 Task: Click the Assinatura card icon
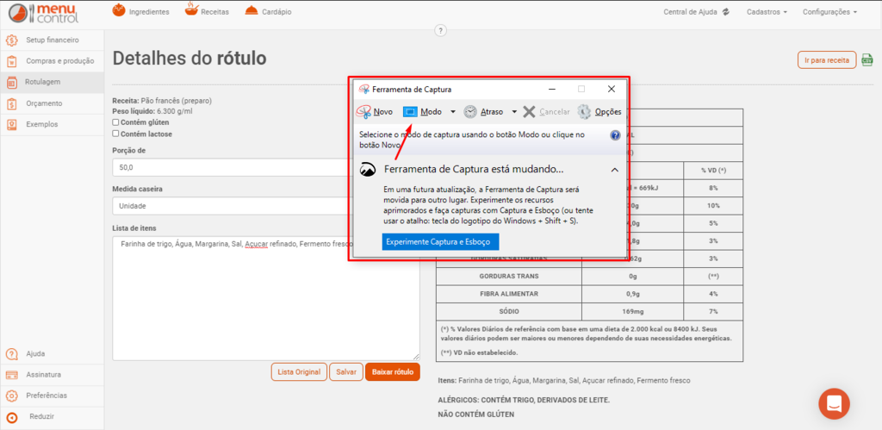pyautogui.click(x=12, y=375)
